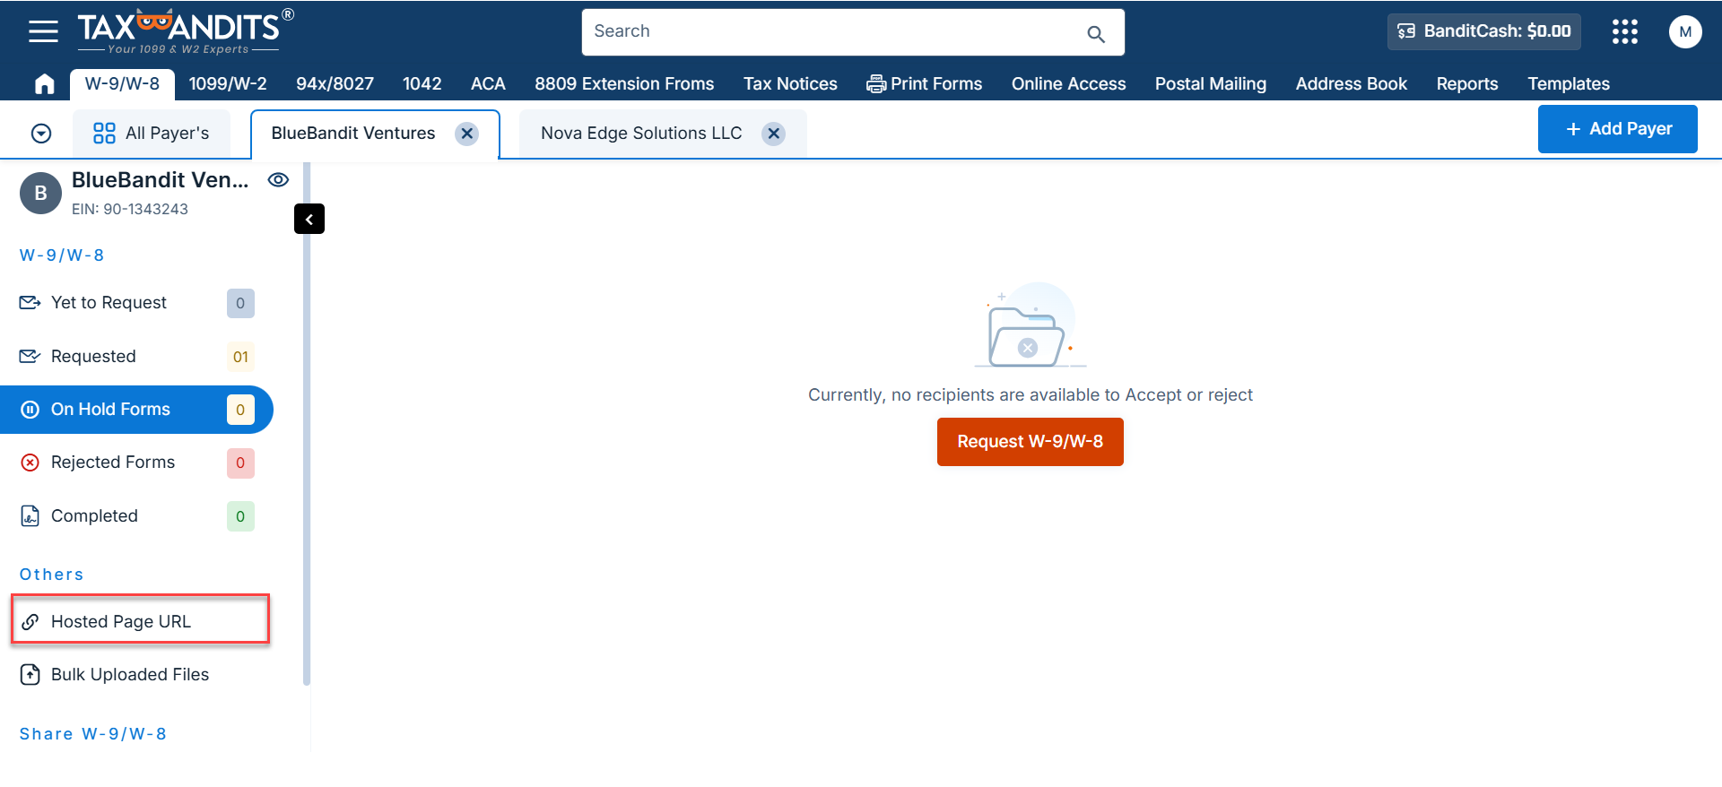Go to Online Access
Viewport: 1722px width, 787px height.
coord(1068,84)
